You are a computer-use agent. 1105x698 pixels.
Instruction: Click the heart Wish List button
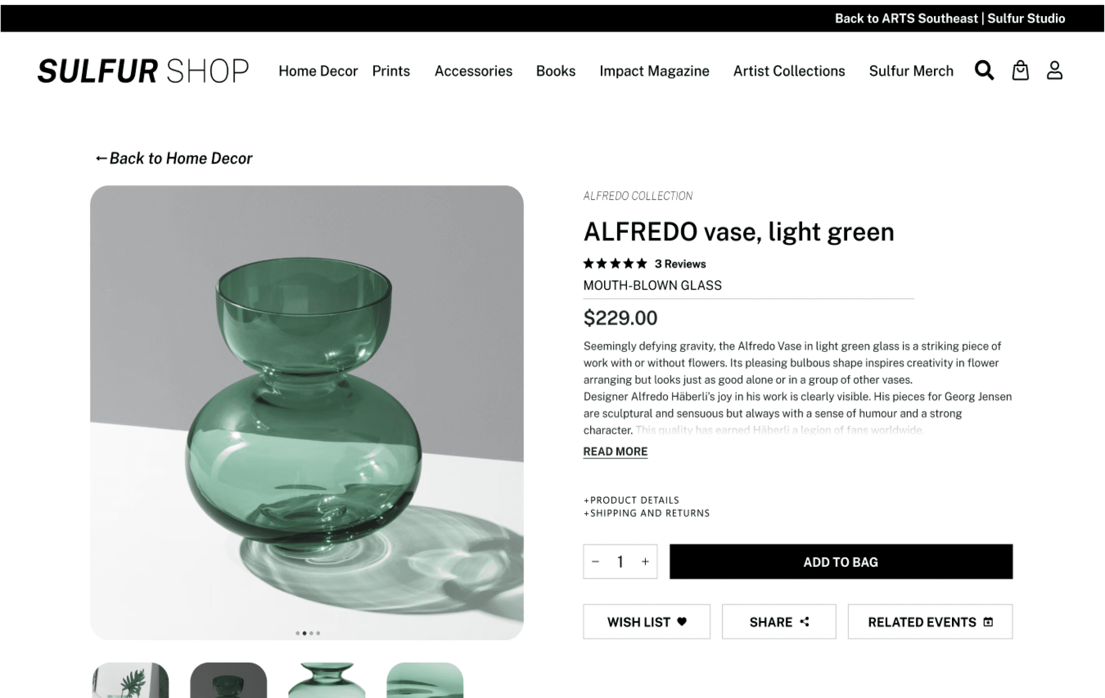pos(646,621)
